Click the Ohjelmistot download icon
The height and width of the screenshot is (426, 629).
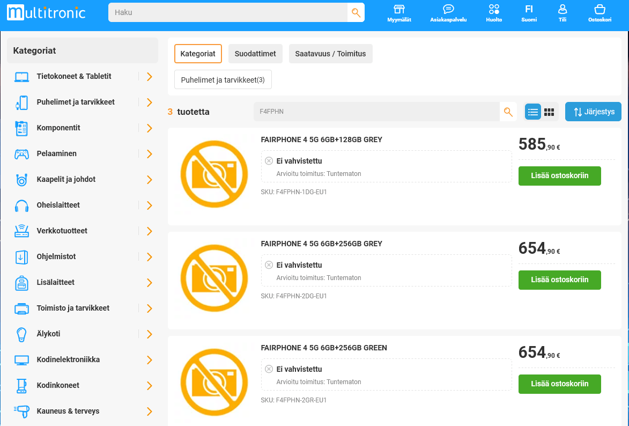coord(21,257)
